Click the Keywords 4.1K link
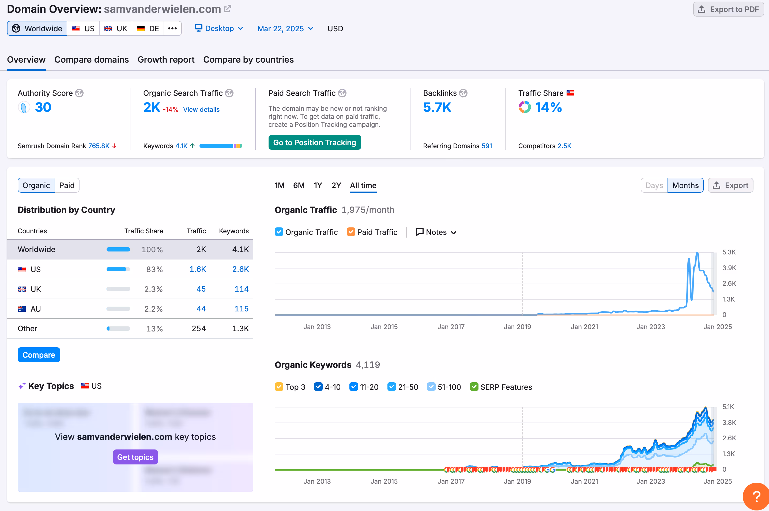Image resolution: width=769 pixels, height=511 pixels. coord(181,146)
